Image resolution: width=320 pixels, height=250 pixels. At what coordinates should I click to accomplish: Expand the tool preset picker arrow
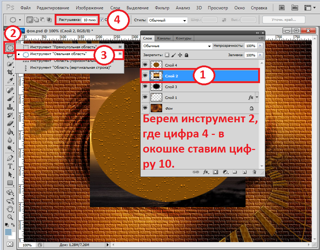click(20, 20)
